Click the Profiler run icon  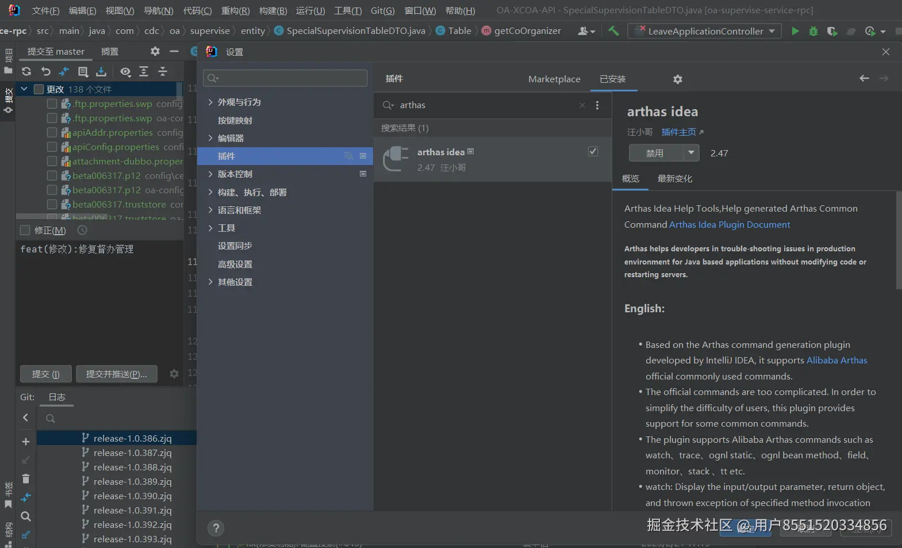[870, 31]
